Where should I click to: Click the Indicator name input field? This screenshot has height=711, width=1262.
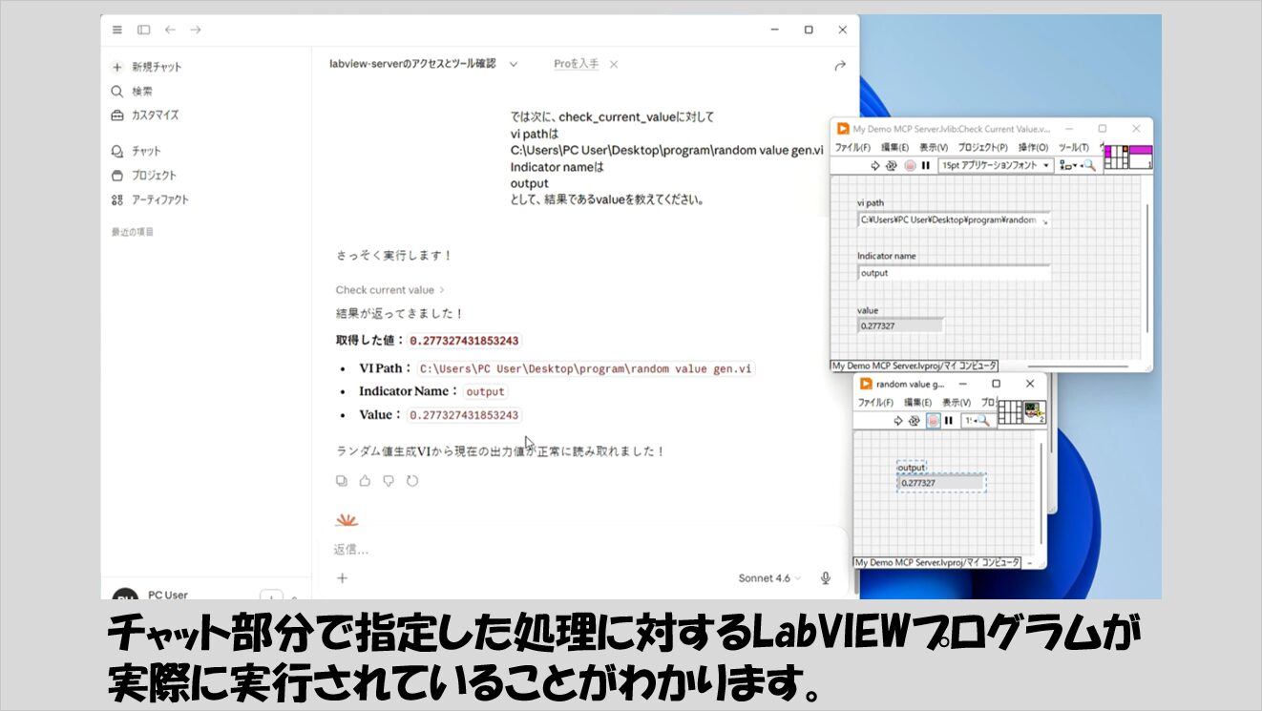coord(953,273)
